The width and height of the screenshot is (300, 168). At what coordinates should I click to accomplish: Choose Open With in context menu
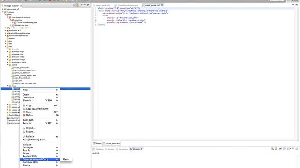tap(40, 98)
